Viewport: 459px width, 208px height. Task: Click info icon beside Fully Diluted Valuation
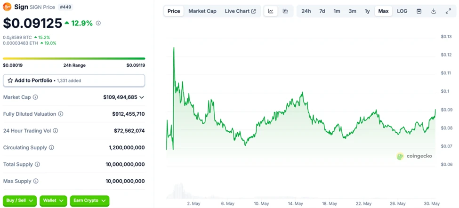point(61,114)
